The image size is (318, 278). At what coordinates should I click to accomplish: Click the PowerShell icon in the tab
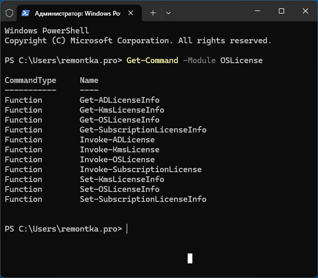coord(26,13)
